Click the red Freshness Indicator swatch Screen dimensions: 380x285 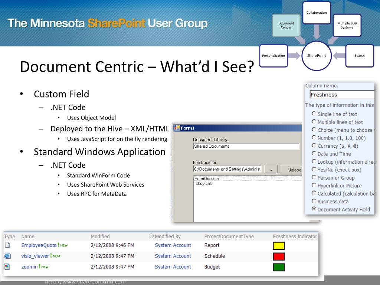(279, 256)
